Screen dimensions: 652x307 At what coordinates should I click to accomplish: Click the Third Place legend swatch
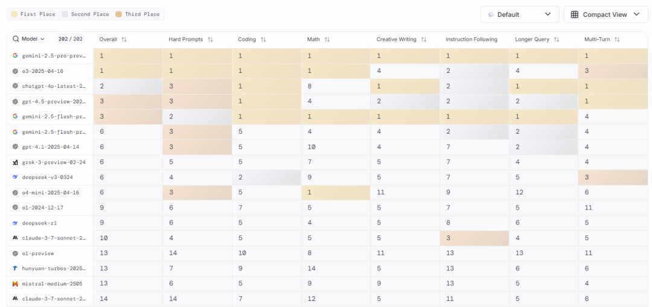pyautogui.click(x=119, y=14)
